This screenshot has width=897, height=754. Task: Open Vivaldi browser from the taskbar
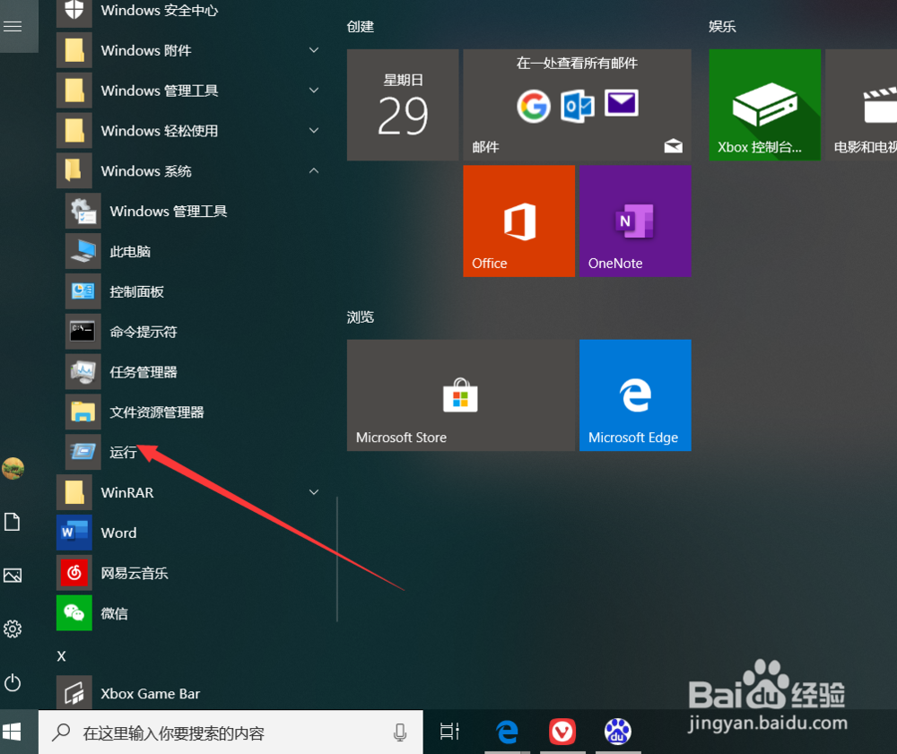[x=562, y=732]
